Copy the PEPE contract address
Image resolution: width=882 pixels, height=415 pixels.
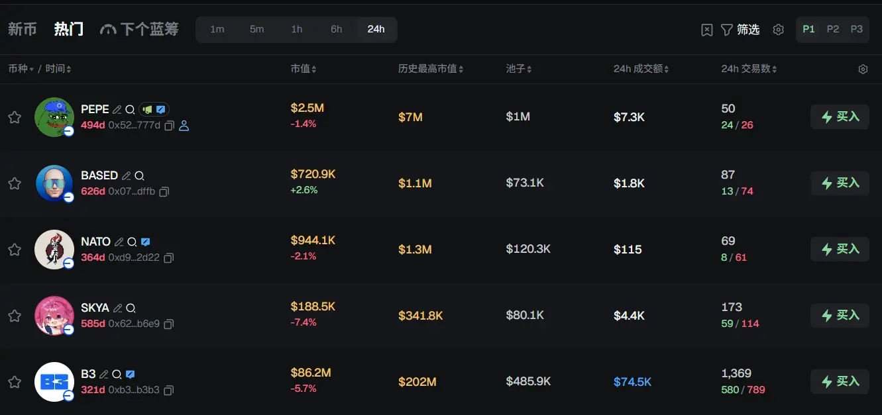(x=169, y=126)
